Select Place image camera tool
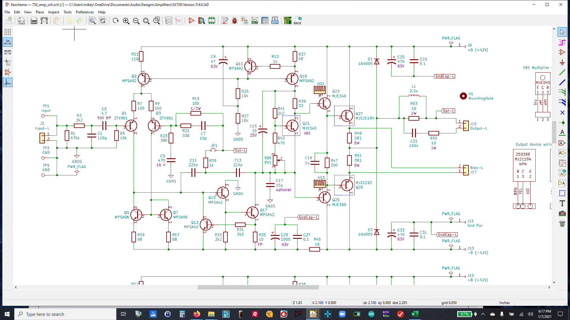The image size is (570, 320). click(562, 213)
